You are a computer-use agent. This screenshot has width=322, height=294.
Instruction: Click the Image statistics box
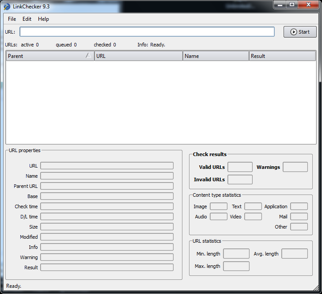219,206
